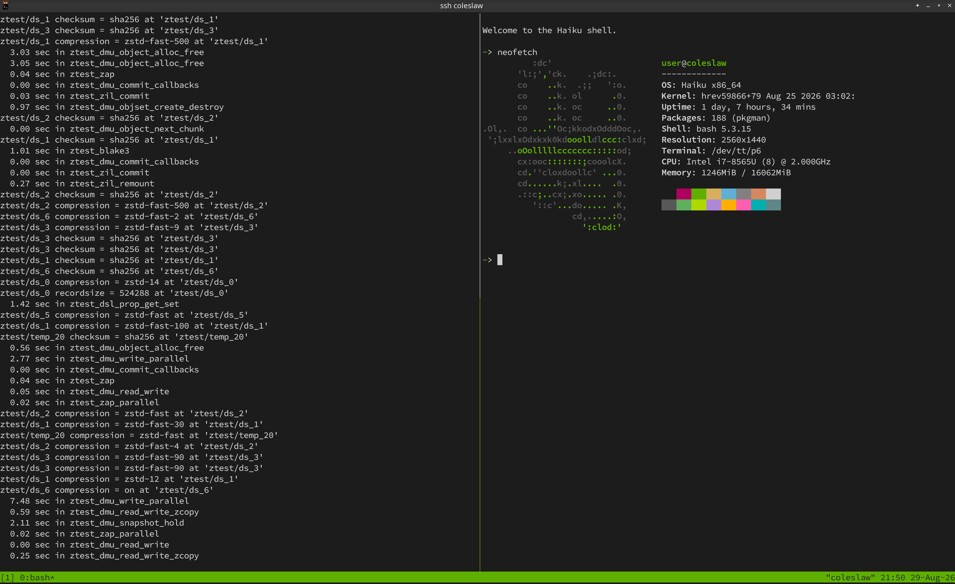Click the sky-blue neofetch color block
The height and width of the screenshot is (584, 955).
(x=728, y=194)
